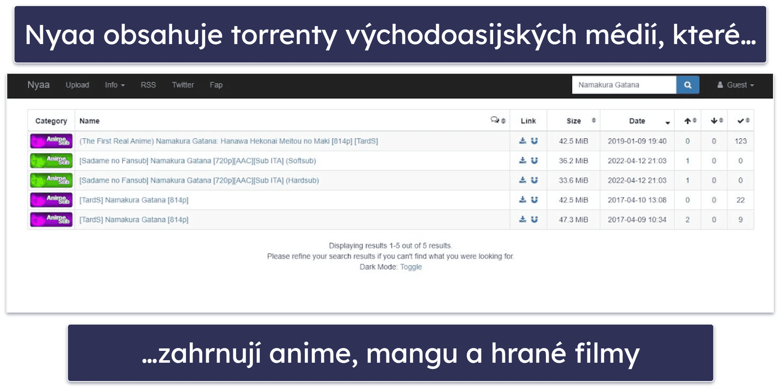Image resolution: width=780 pixels, height=388 pixels.
Task: Open magnet link for Sadame Softsub row
Action: click(534, 160)
